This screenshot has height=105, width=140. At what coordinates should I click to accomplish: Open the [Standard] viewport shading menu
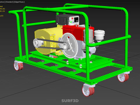click(x=9, y=2)
